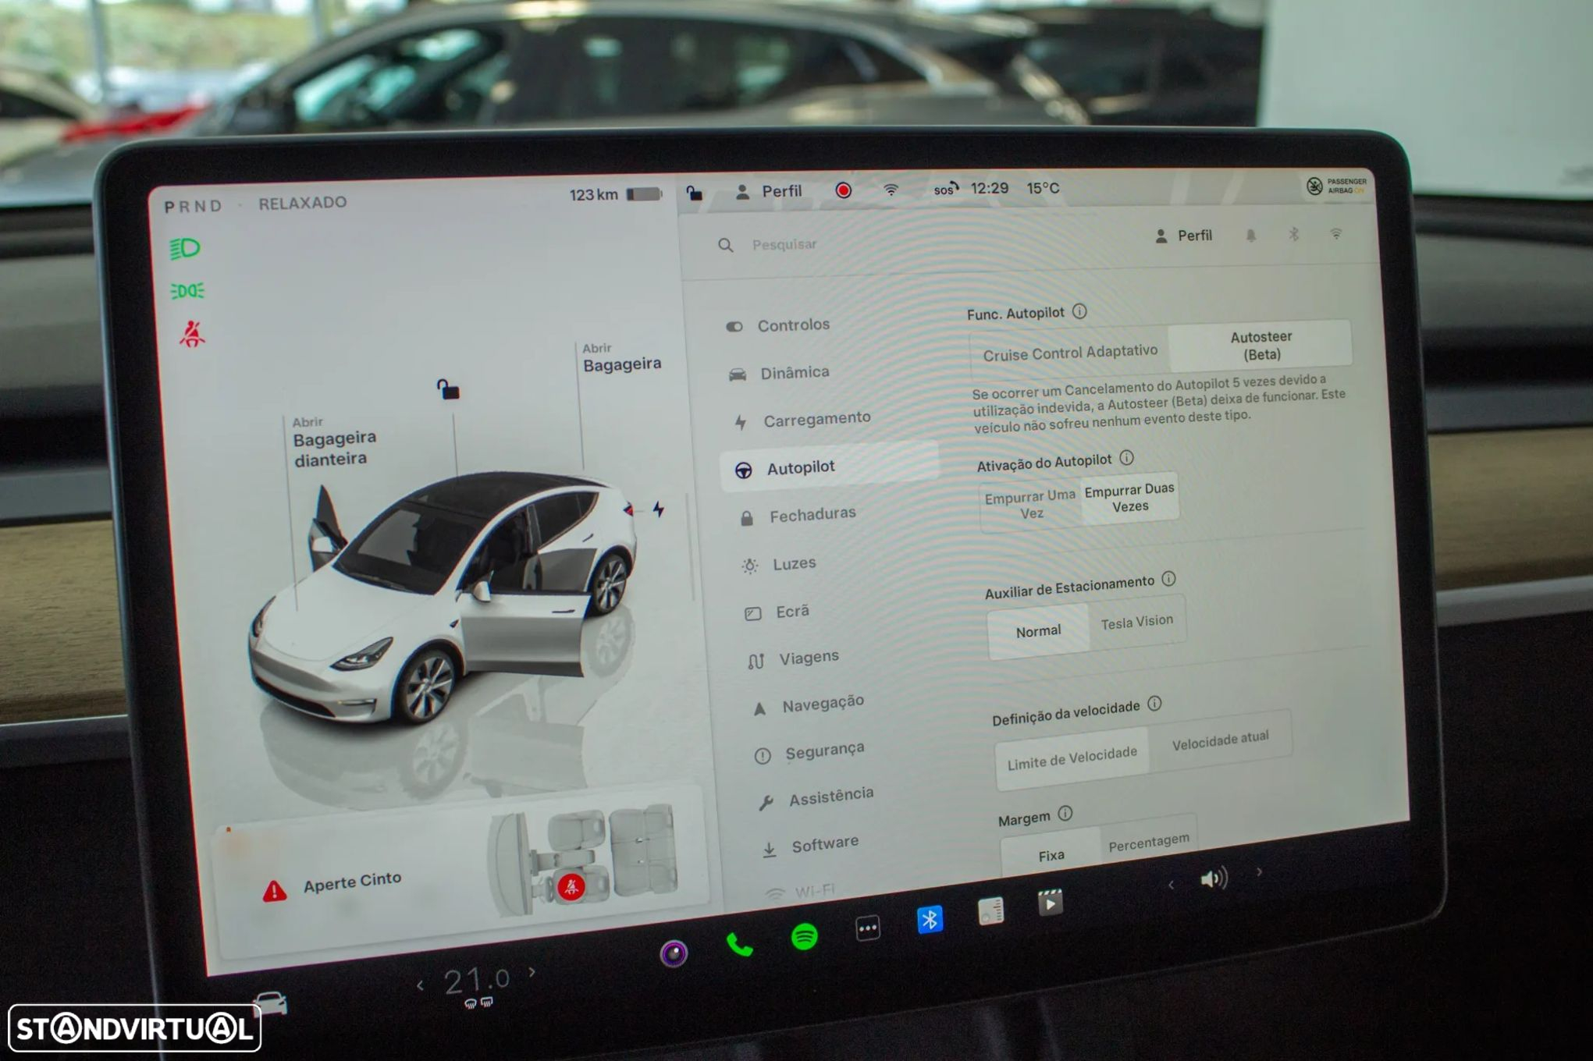Tap Abrir Bagageira dianteira to open frunk
The image size is (1593, 1061).
(333, 442)
